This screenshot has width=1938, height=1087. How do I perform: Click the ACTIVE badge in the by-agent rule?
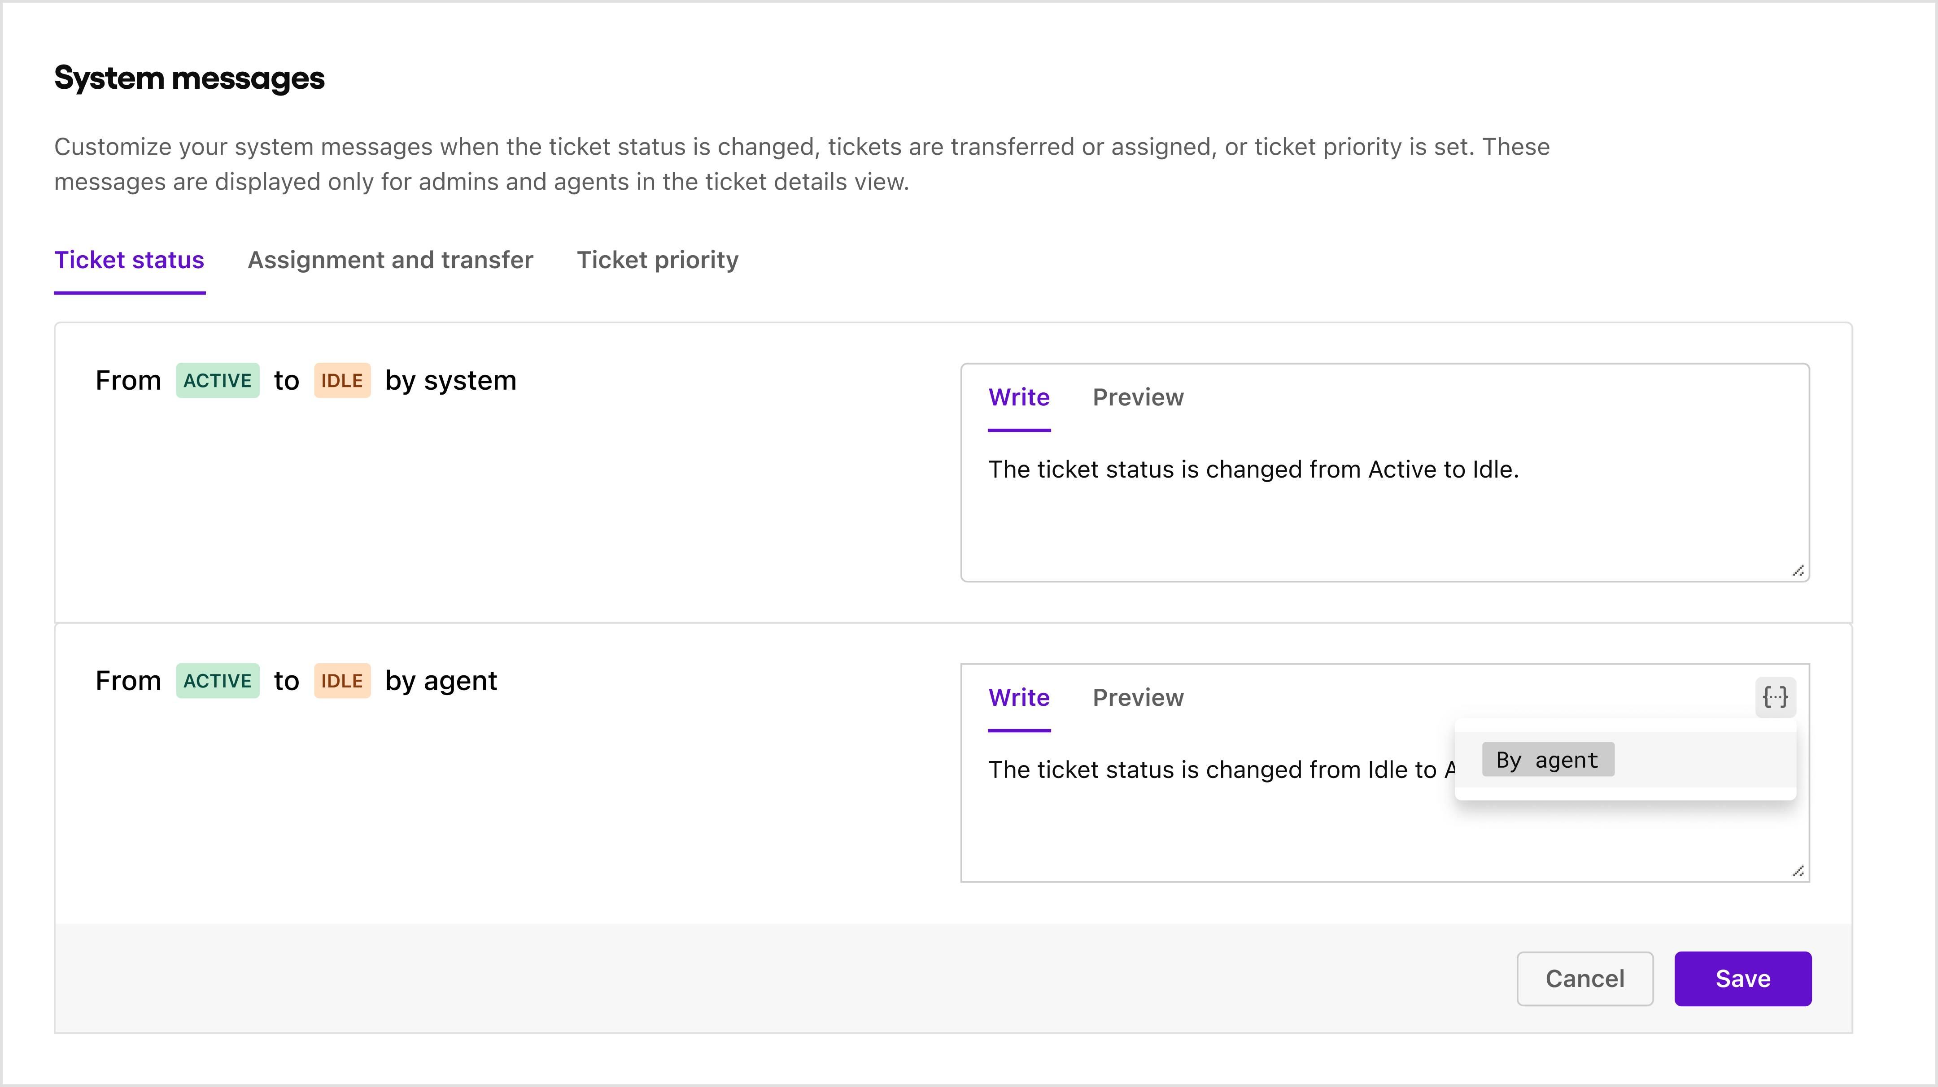[x=218, y=681]
